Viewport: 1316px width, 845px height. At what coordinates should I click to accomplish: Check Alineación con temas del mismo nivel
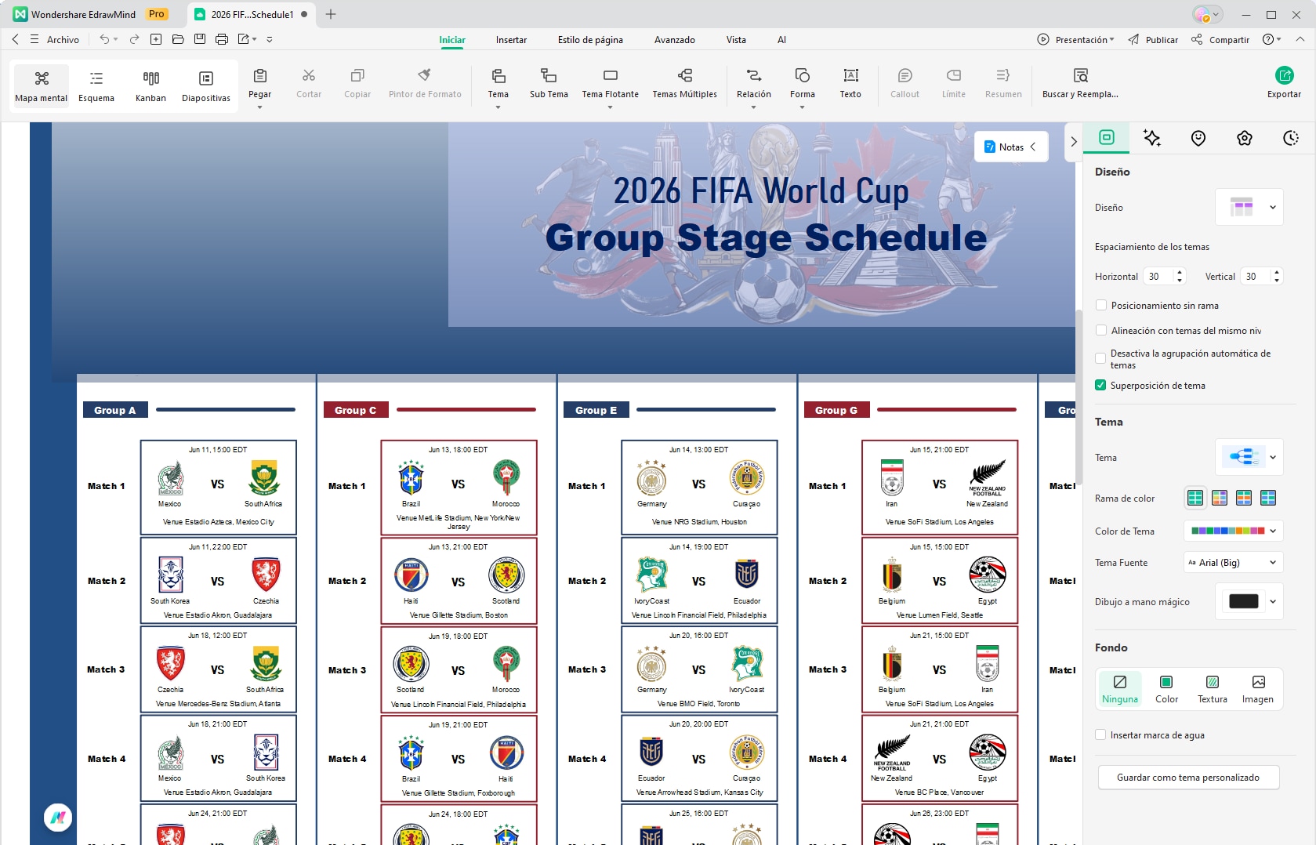(x=1101, y=331)
